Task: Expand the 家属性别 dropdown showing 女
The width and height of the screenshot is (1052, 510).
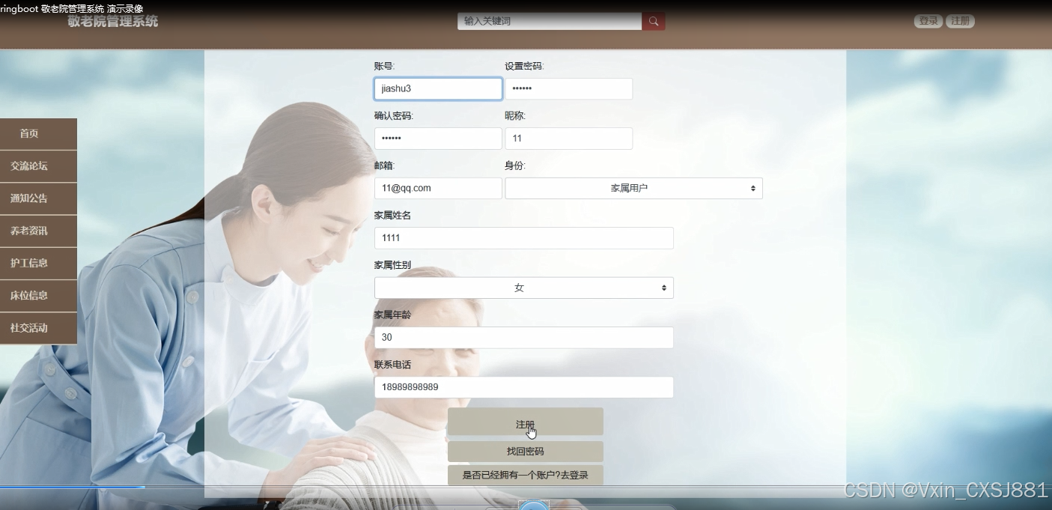Action: [x=523, y=288]
